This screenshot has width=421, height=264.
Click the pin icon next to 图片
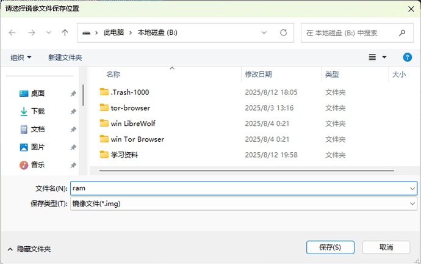[x=73, y=147]
